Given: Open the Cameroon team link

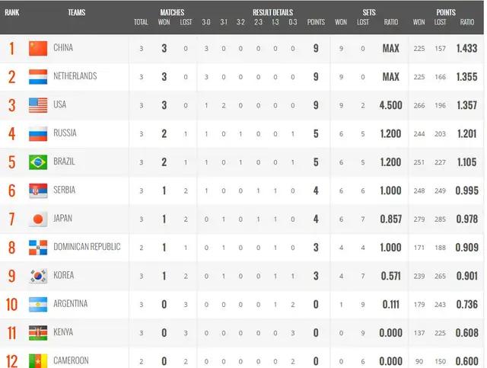Looking at the screenshot, I should (x=71, y=360).
